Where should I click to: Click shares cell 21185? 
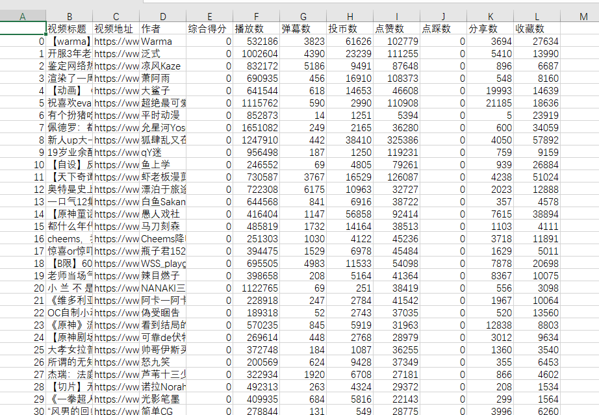pyautogui.click(x=490, y=103)
